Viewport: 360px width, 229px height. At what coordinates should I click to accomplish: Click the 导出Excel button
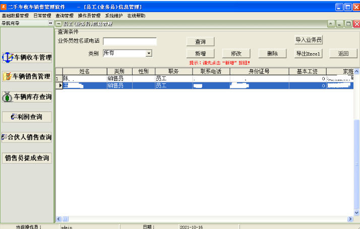click(309, 54)
